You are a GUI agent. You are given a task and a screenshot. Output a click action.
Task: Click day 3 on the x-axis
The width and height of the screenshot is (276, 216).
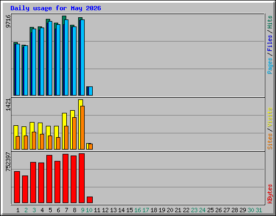tap(34, 210)
